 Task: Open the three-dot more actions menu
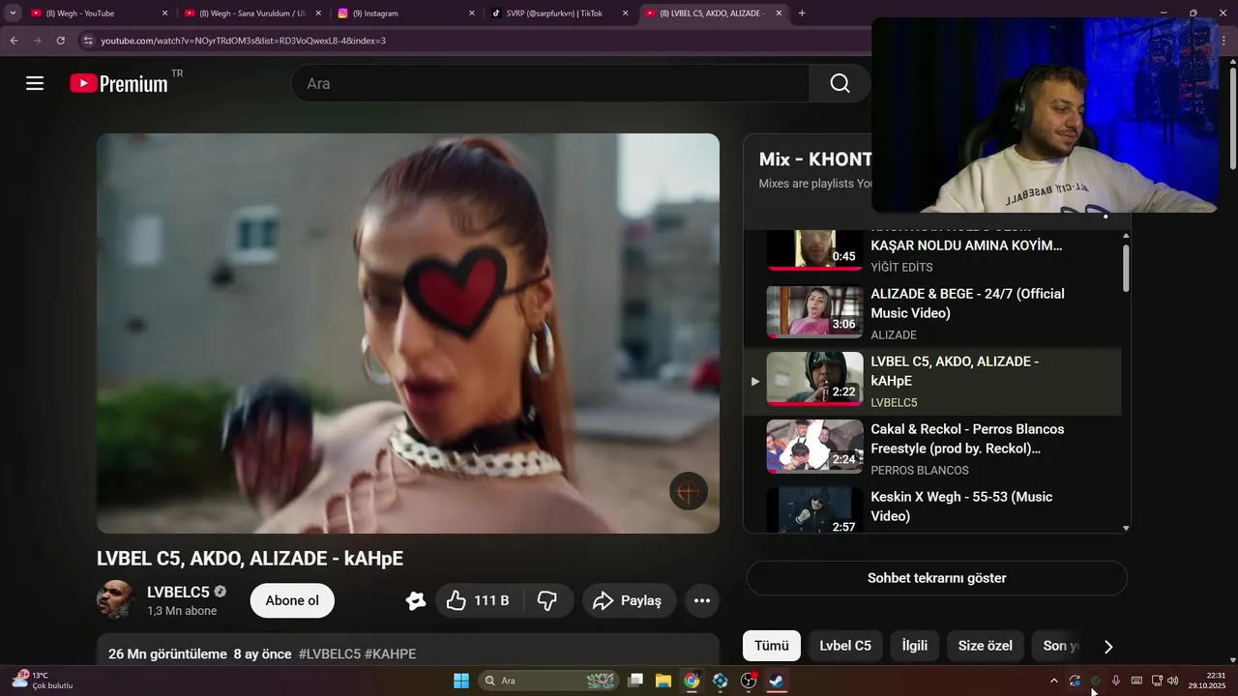point(702,600)
